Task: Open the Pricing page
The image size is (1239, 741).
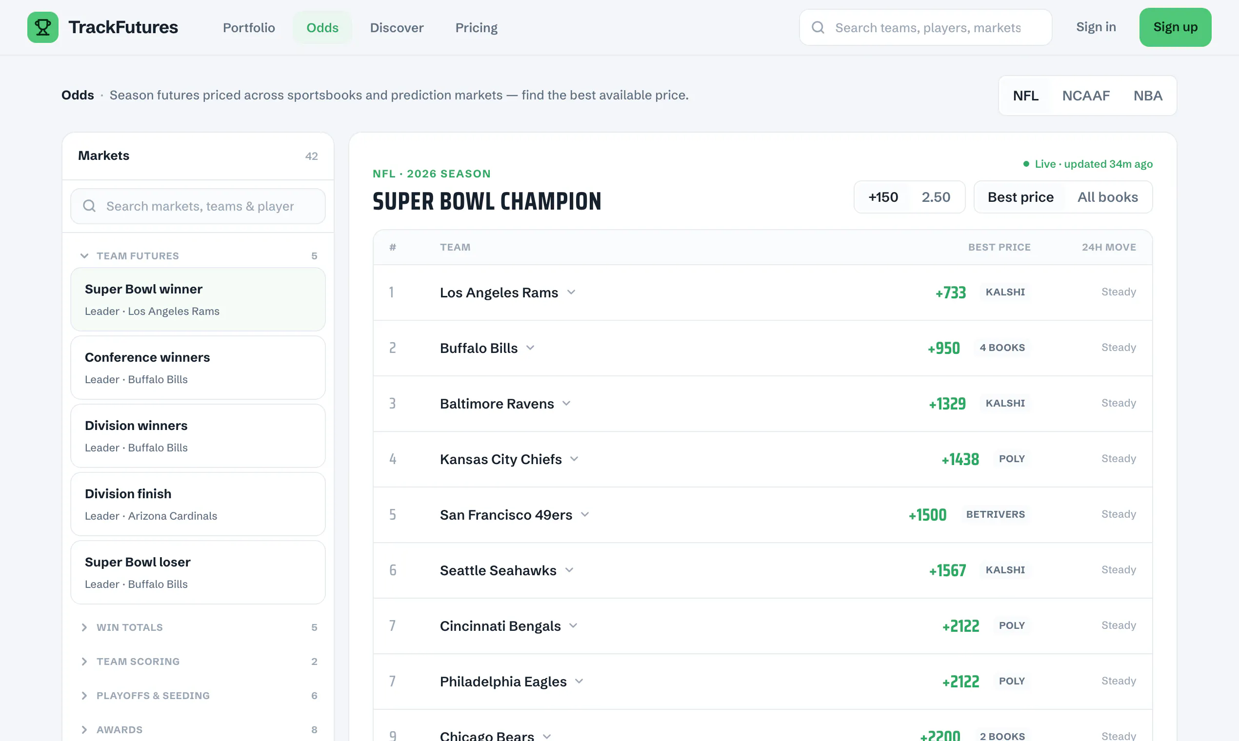Action: [x=476, y=27]
